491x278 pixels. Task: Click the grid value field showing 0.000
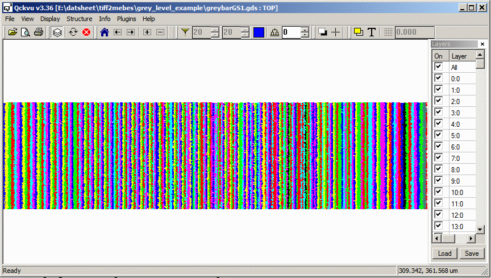click(x=415, y=32)
